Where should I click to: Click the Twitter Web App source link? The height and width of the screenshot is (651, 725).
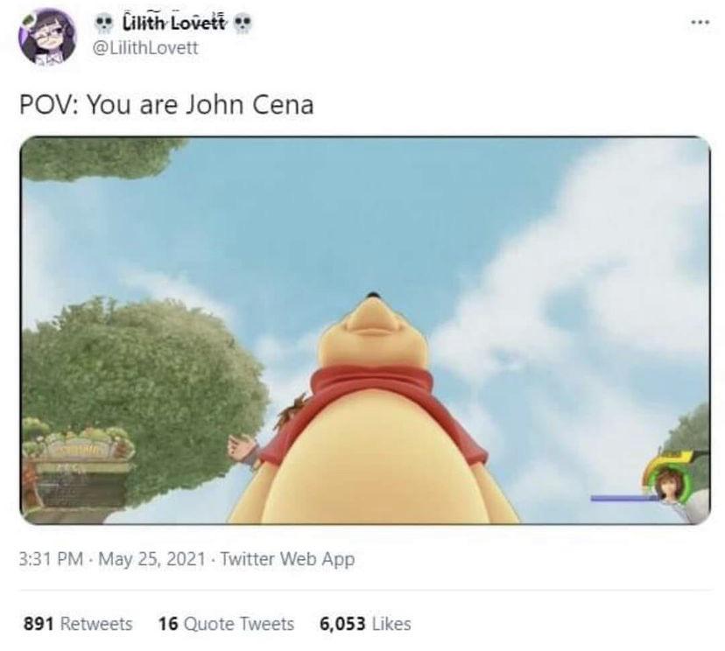coord(287,558)
